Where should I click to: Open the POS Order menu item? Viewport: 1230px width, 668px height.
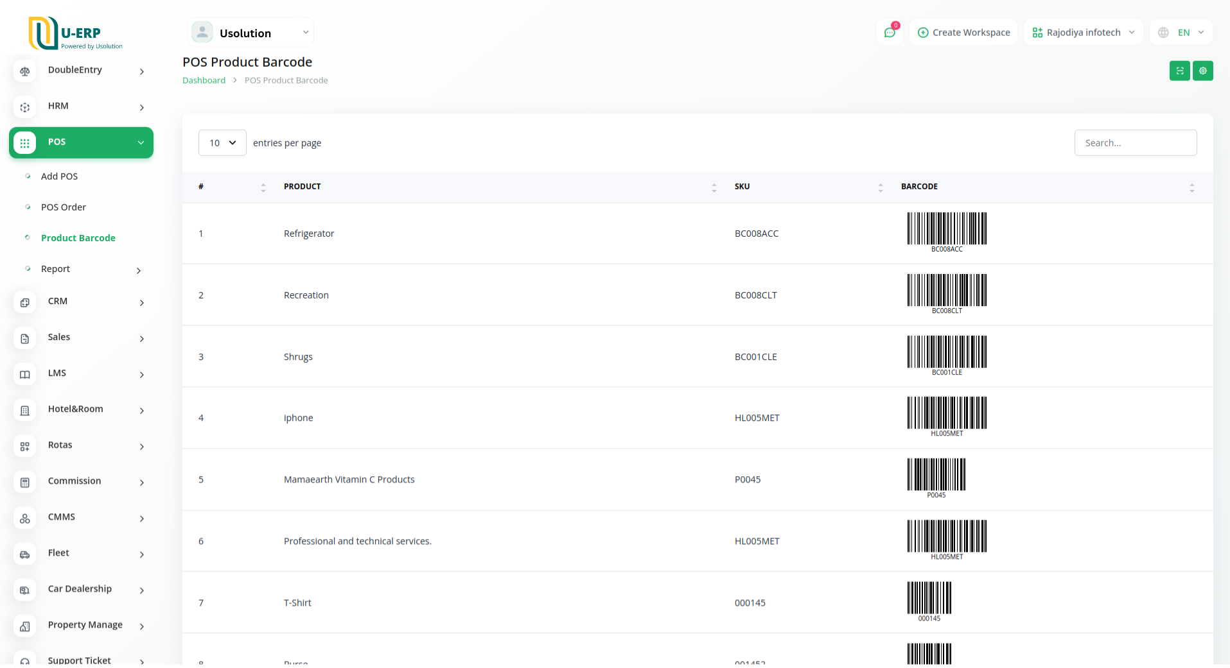(x=64, y=207)
